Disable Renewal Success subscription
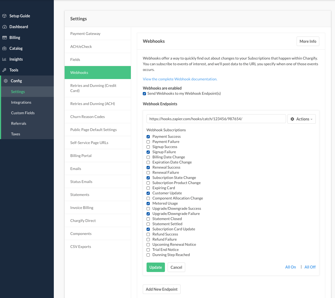 (148, 168)
